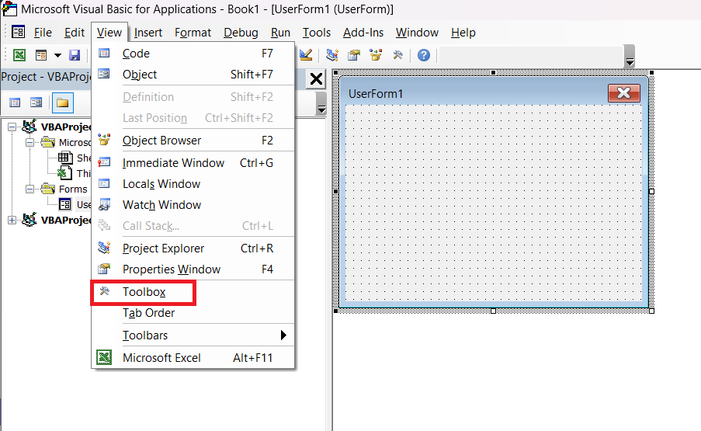Open the Tools menu
701x431 pixels.
point(317,33)
